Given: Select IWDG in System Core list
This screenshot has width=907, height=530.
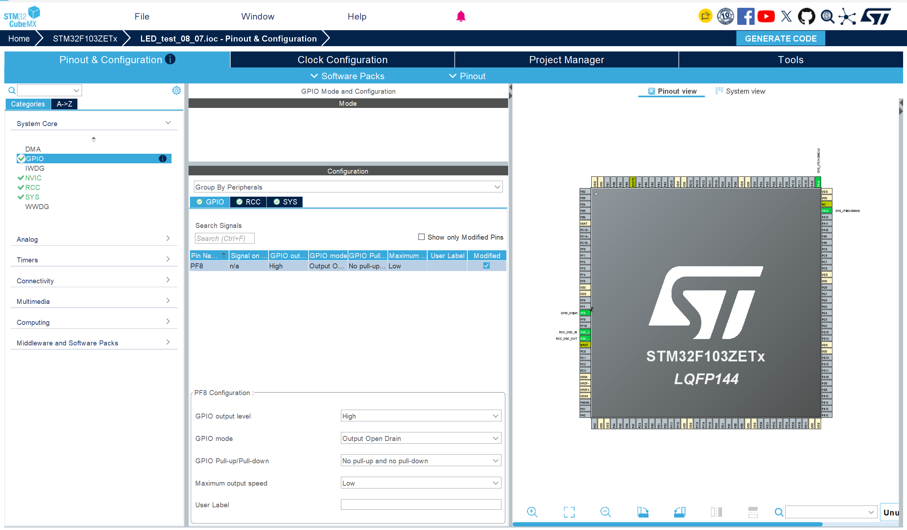Looking at the screenshot, I should pos(35,168).
